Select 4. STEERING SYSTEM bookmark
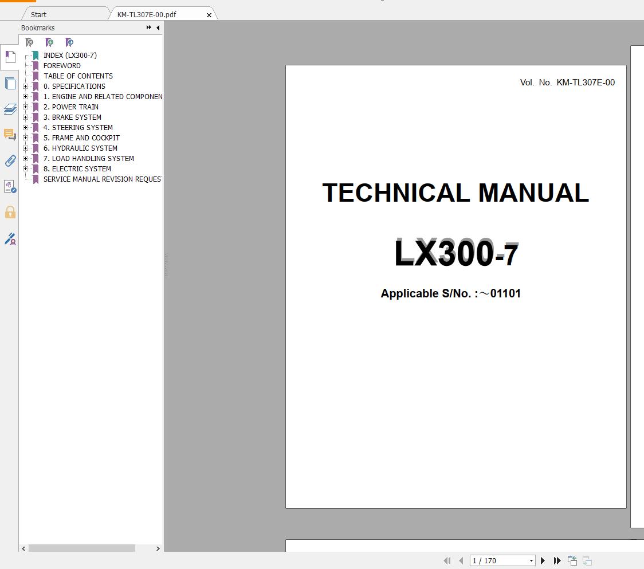Image resolution: width=644 pixels, height=569 pixels. (78, 127)
